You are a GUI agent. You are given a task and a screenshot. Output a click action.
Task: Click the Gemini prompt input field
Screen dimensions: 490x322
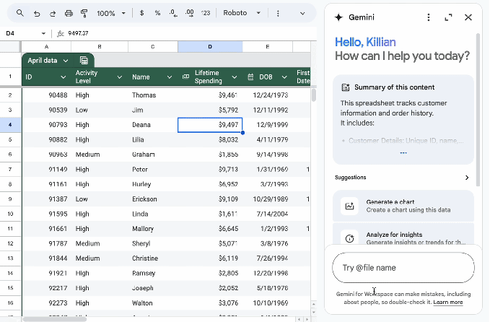(x=403, y=268)
